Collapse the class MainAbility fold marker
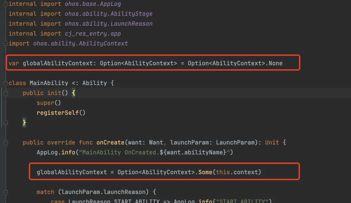Image resolution: width=351 pixels, height=203 pixels. click(6, 83)
